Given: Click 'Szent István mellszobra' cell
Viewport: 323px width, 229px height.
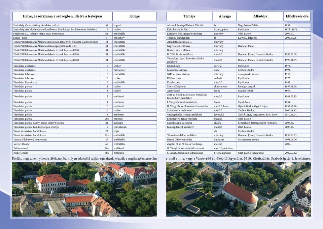Looking at the screenshot, I should pyautogui.click(x=189, y=110).
